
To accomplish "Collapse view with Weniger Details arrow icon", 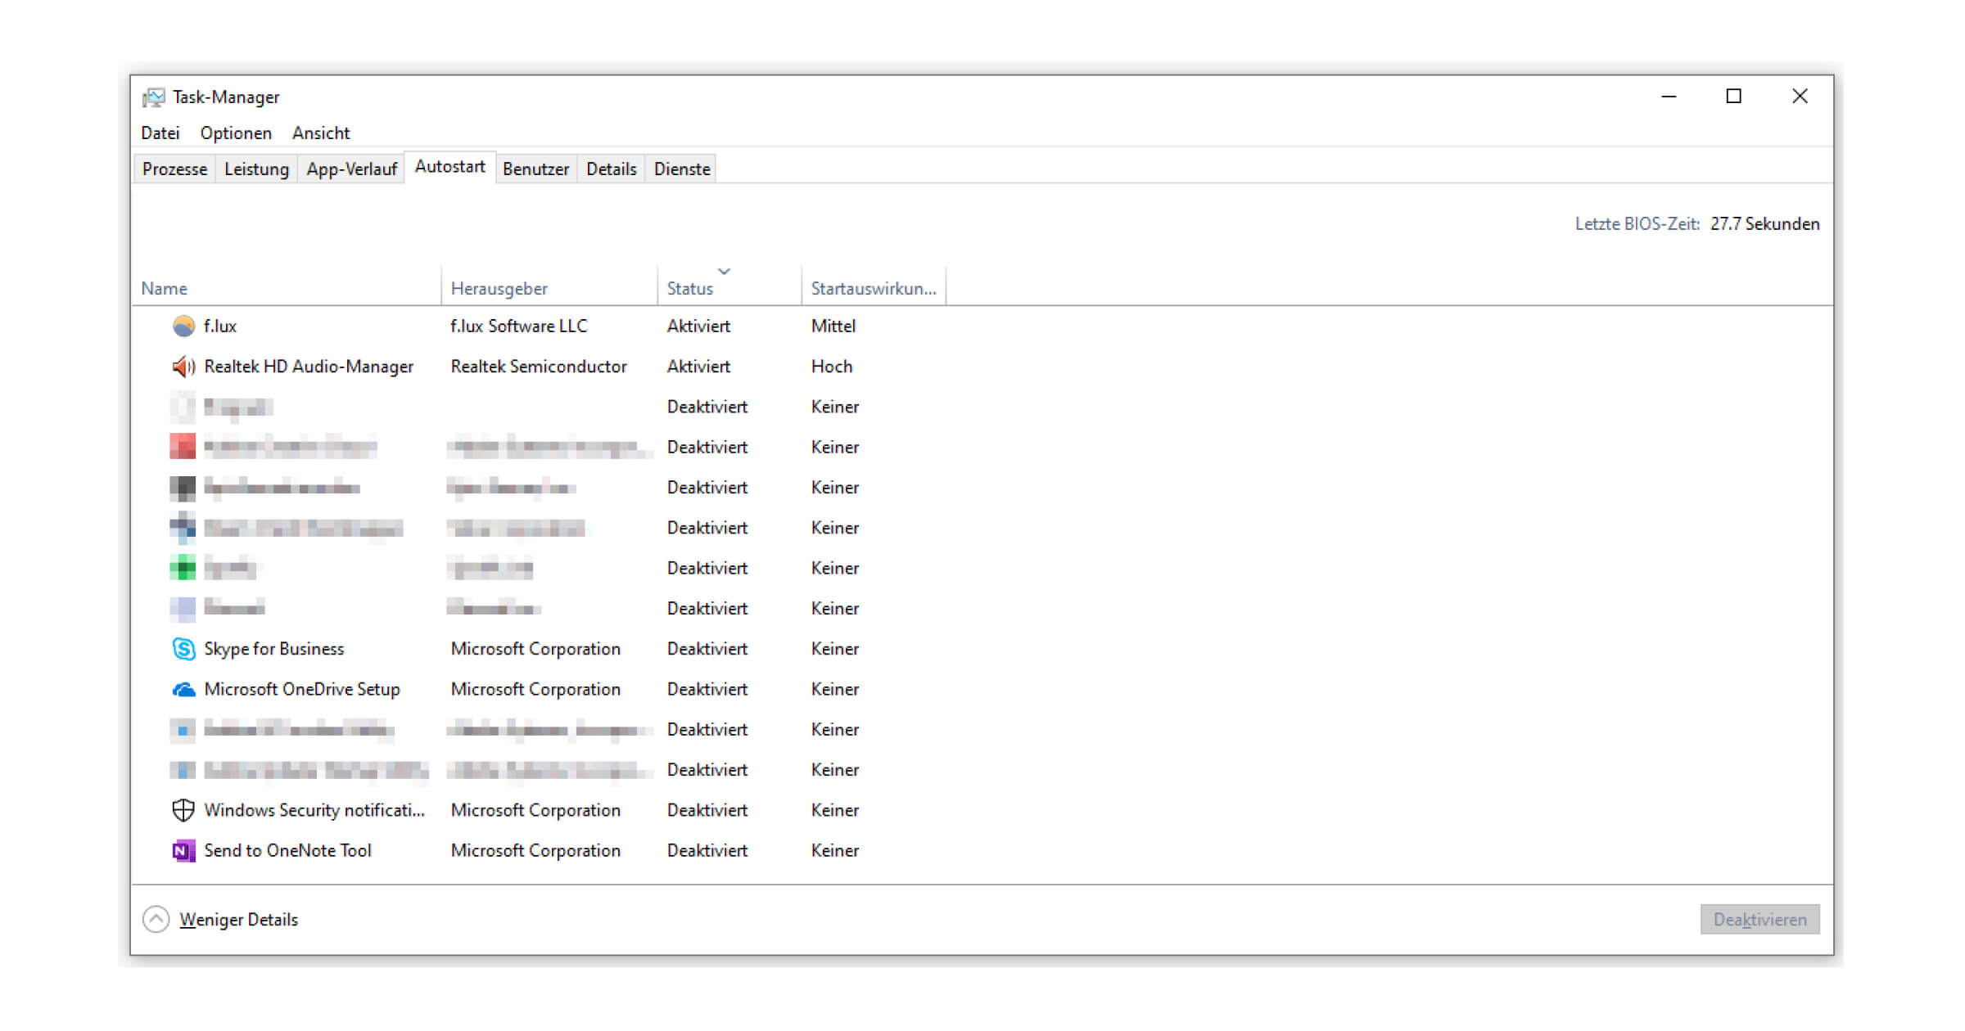I will pos(156,920).
